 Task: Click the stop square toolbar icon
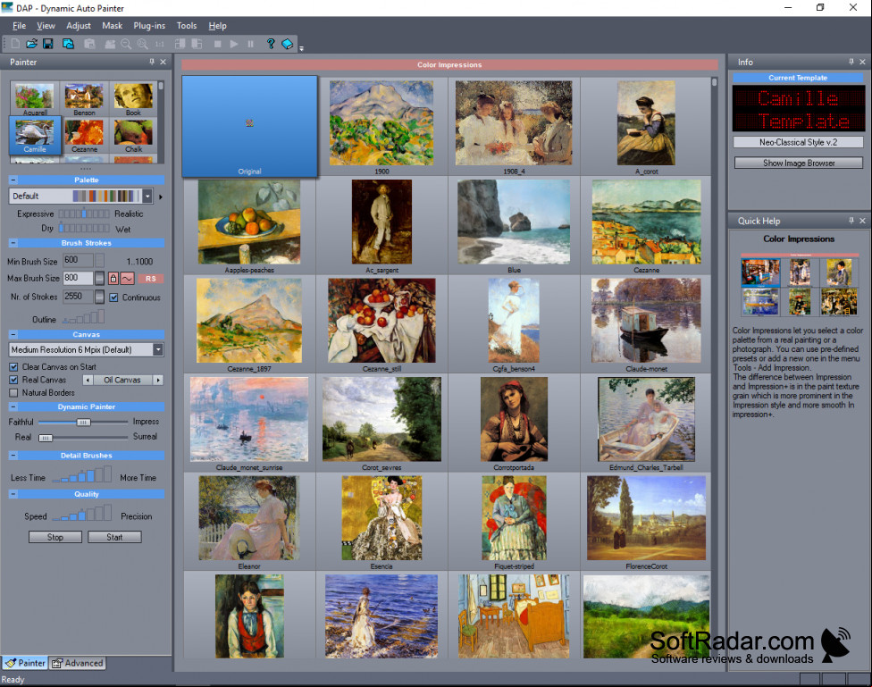[x=217, y=44]
